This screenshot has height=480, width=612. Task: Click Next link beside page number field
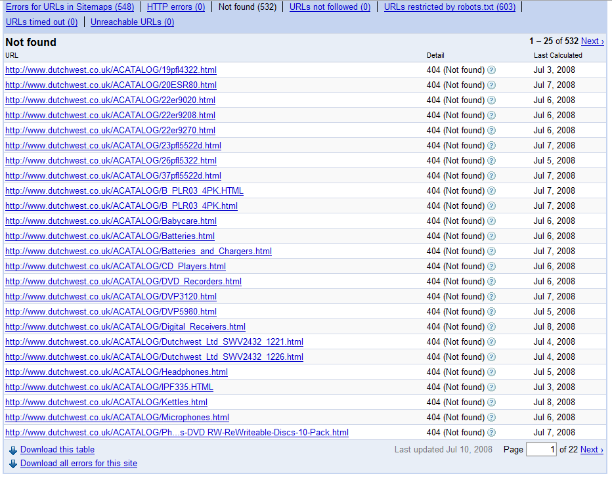591,450
